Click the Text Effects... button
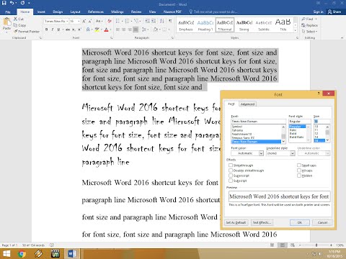The height and width of the screenshot is (259, 346). [262, 222]
